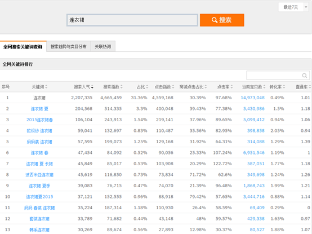Sort by 当前宝贝数 column arrow icon

click(264, 87)
